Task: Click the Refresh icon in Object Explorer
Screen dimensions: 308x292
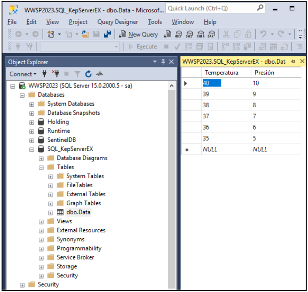Action: click(x=89, y=74)
